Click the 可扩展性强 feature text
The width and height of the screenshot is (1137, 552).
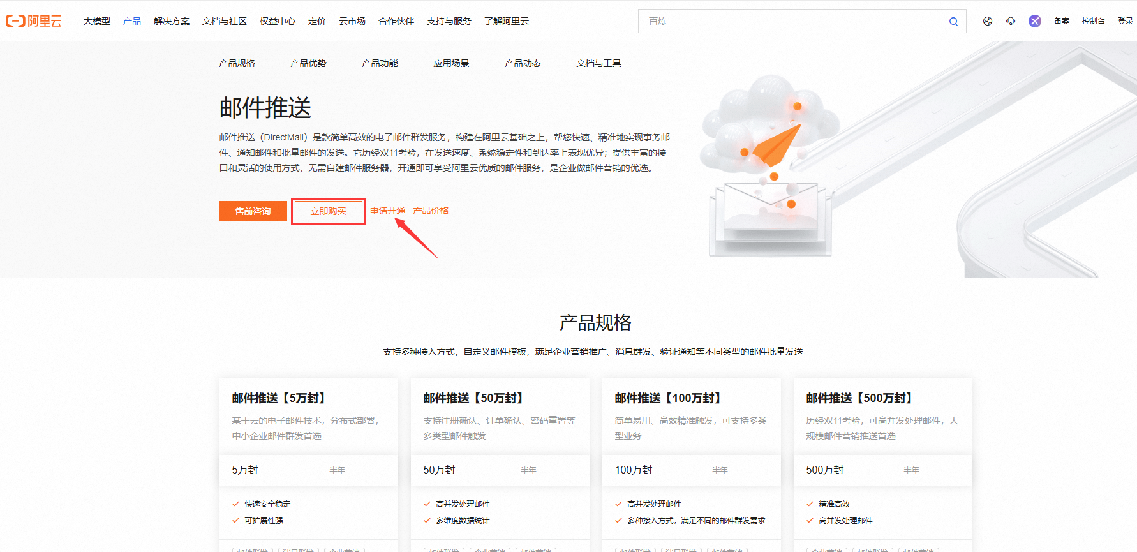(x=264, y=520)
